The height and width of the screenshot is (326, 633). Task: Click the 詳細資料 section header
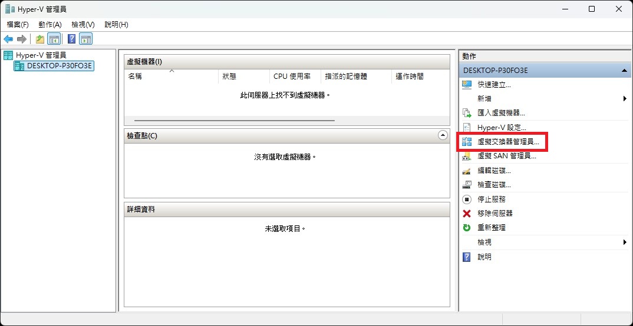click(x=286, y=209)
